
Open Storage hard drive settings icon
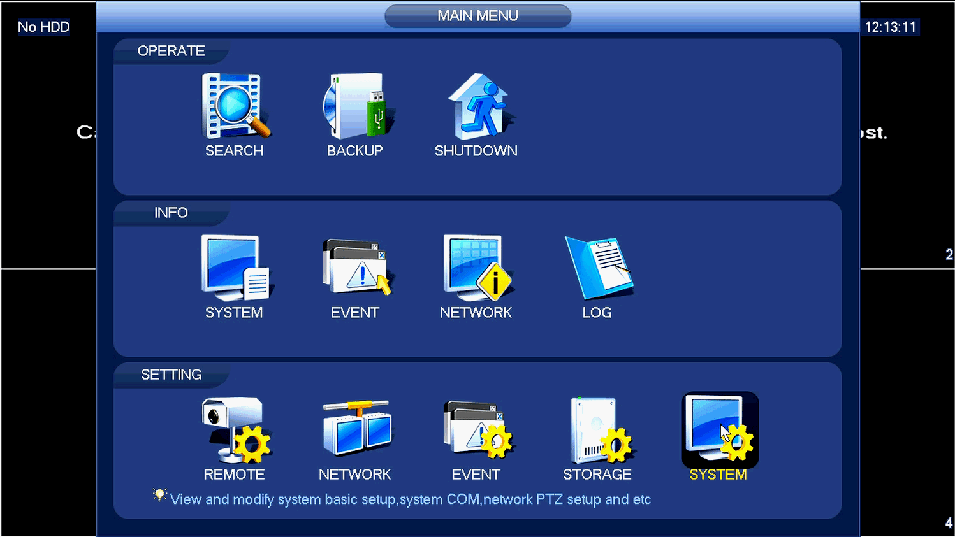click(x=601, y=430)
